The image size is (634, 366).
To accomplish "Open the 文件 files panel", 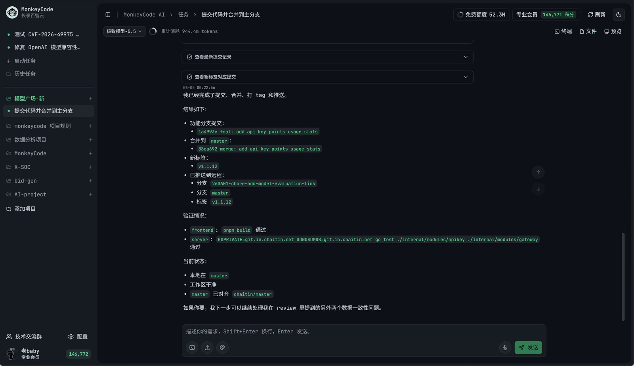I will point(588,31).
